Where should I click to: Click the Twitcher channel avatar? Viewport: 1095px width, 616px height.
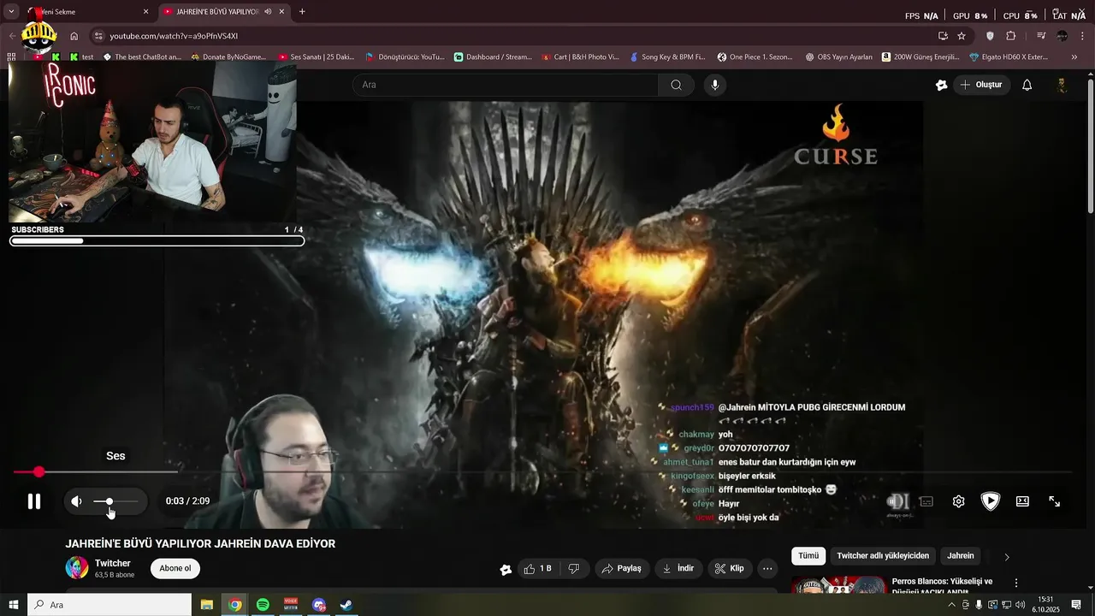(77, 568)
